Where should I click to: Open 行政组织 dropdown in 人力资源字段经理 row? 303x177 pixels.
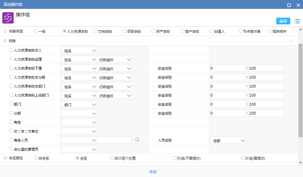coord(114,59)
